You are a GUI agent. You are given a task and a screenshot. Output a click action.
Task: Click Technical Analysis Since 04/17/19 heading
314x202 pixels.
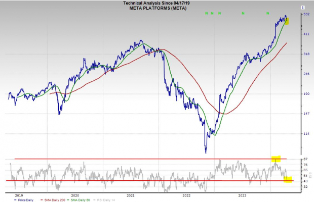tap(156, 3)
